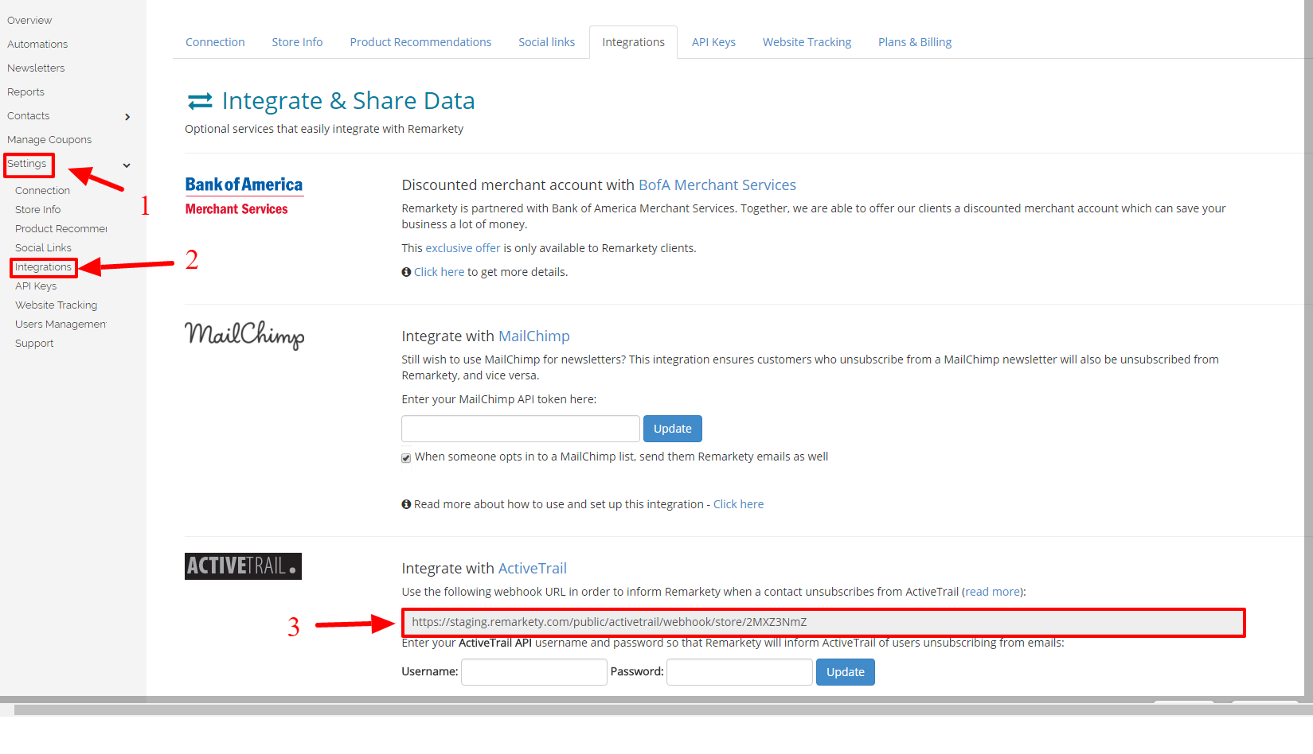Viewport: 1313px width, 754px height.
Task: Switch to Product Recommendations tab
Action: click(x=420, y=42)
